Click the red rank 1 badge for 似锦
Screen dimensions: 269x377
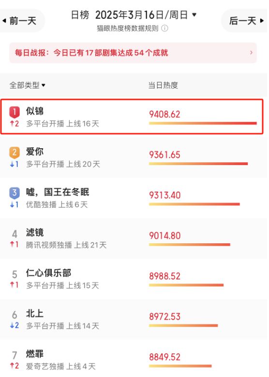[15, 112]
